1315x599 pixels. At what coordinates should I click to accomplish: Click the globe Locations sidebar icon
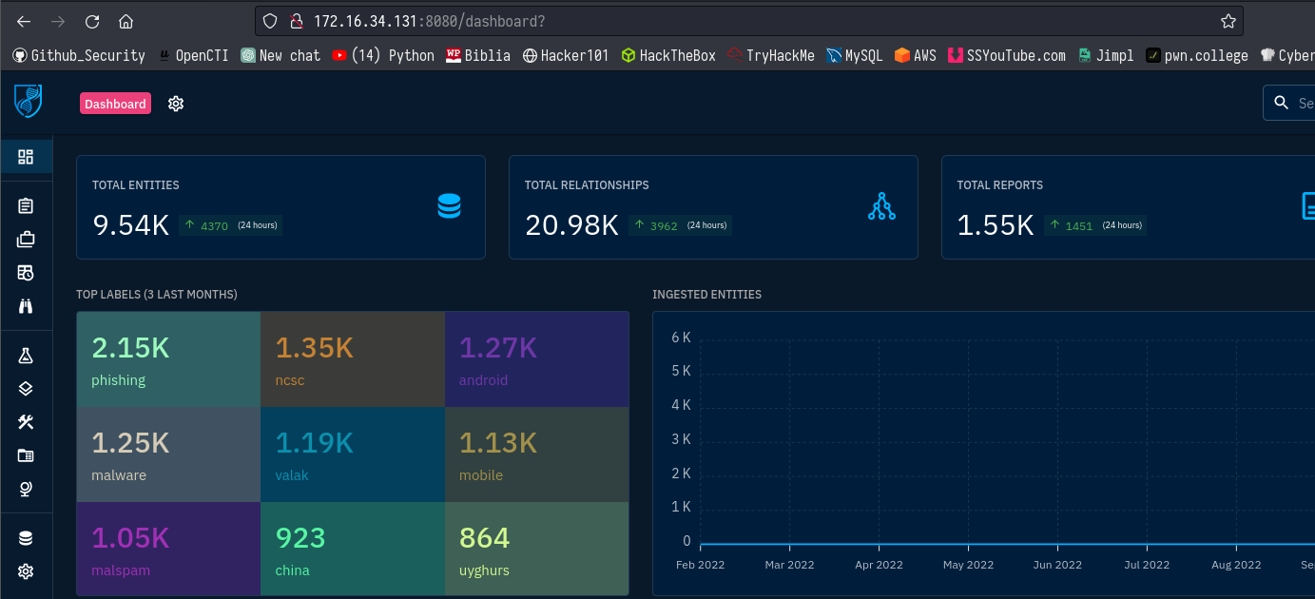pos(26,489)
